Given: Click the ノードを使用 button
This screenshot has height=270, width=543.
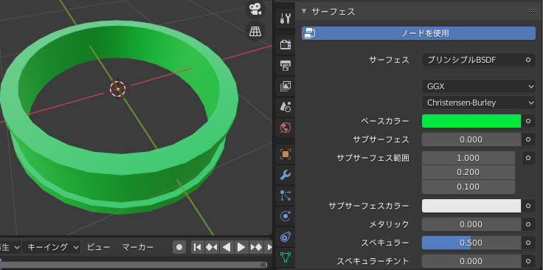Looking at the screenshot, I should coord(418,33).
